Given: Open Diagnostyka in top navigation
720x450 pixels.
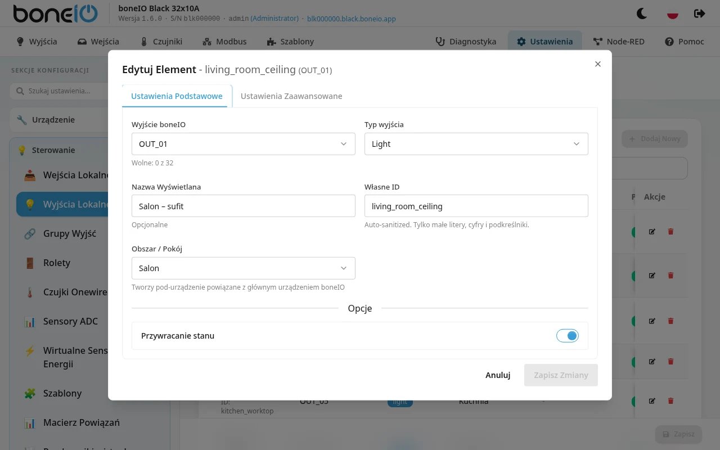Looking at the screenshot, I should (466, 42).
